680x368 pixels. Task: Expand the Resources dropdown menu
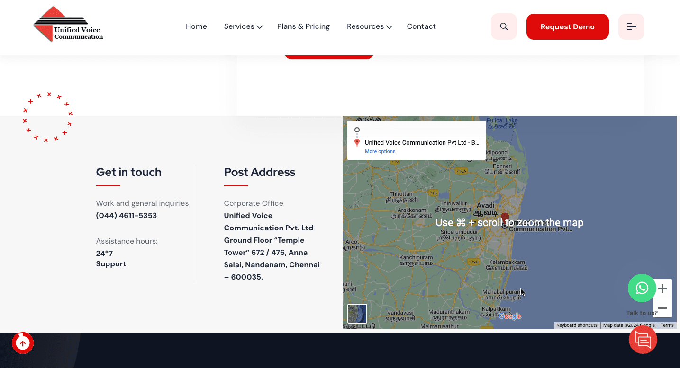coord(369,26)
